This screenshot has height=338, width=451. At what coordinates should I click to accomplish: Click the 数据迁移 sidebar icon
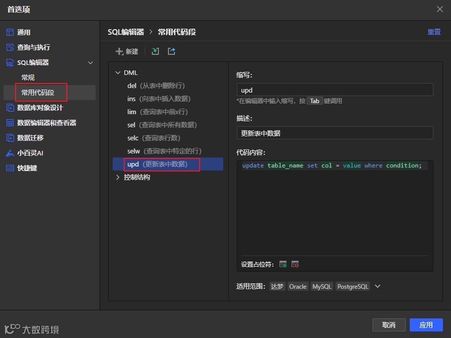(x=10, y=138)
